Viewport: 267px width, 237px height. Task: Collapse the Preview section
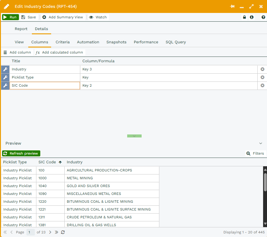click(260, 143)
